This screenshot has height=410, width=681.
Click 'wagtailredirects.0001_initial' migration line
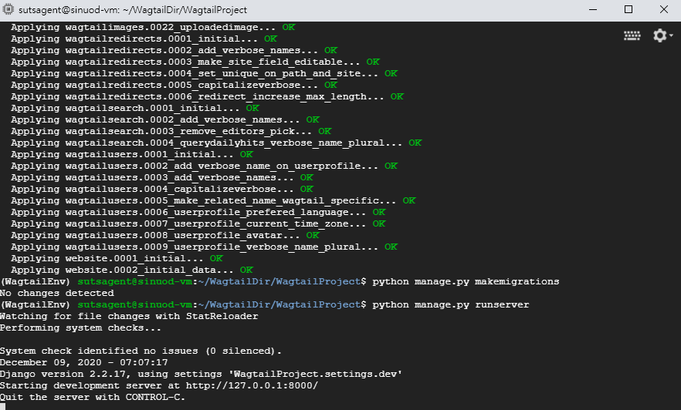coord(144,39)
